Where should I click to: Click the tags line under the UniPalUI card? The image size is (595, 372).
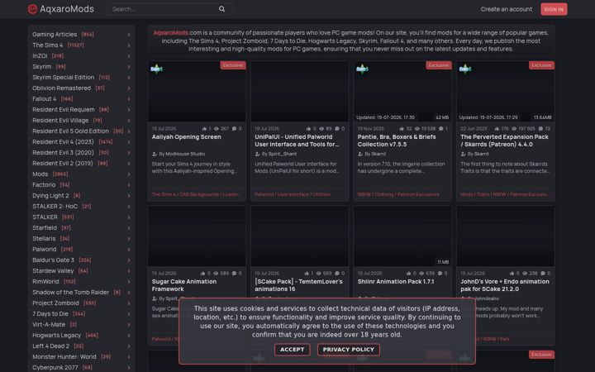pyautogui.click(x=293, y=194)
